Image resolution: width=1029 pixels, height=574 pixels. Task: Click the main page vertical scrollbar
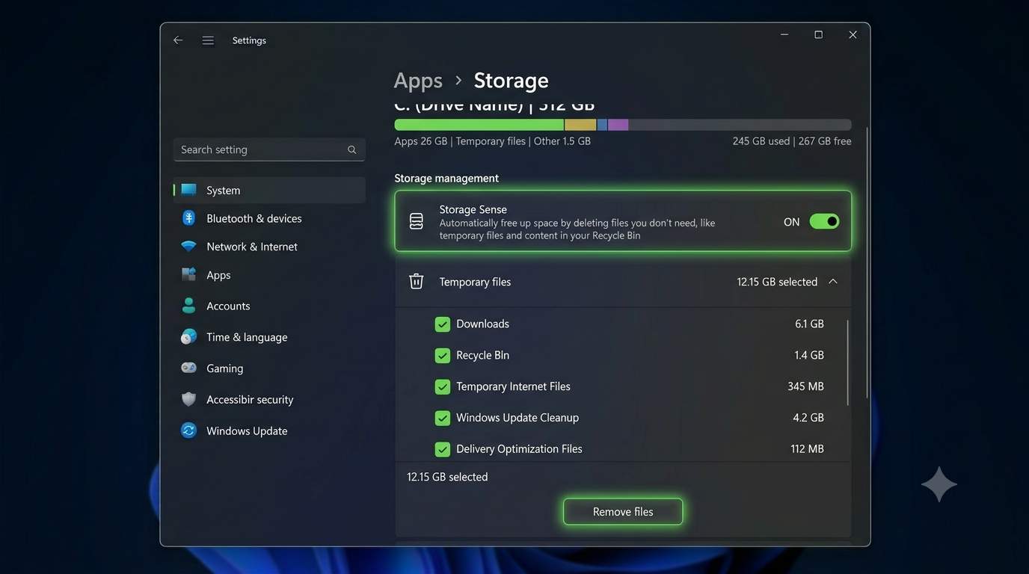tap(867, 262)
